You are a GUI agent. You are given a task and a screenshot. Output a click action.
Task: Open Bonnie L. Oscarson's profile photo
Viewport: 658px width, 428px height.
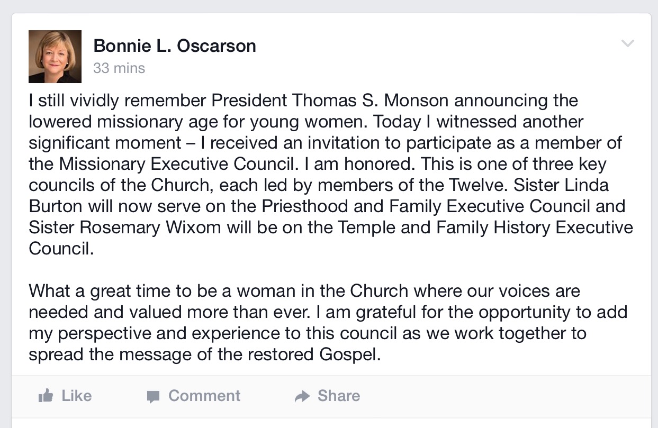[55, 57]
